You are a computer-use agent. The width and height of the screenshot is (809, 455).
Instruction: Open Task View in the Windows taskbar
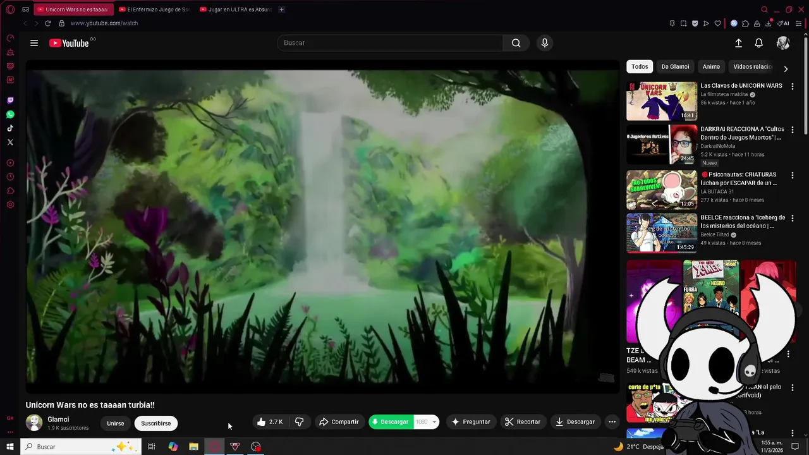(x=152, y=447)
